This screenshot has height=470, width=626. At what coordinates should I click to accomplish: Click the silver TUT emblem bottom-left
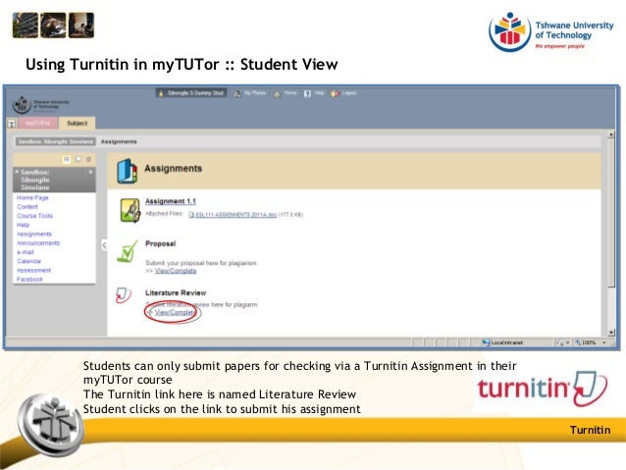click(x=50, y=425)
